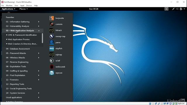The width and height of the screenshot is (187, 105).
Task: Click the sqlmap icon
Action: pos(52,55)
